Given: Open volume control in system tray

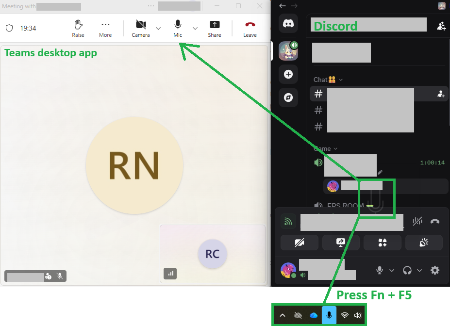Looking at the screenshot, I should click(358, 315).
